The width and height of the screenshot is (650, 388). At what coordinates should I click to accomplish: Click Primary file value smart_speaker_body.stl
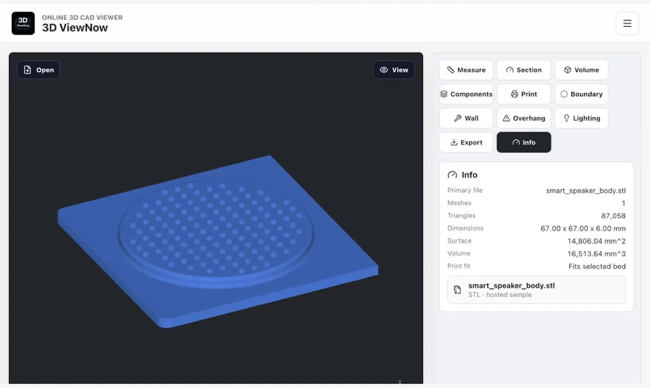tap(586, 191)
